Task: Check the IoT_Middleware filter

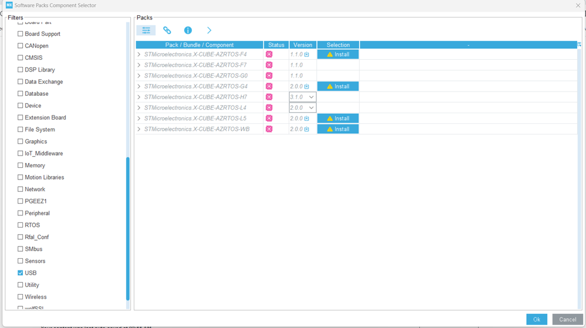Action: tap(20, 153)
